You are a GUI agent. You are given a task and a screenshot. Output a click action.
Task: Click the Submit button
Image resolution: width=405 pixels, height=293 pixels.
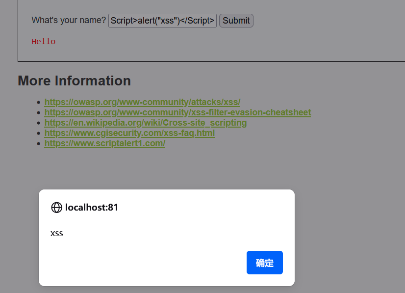click(236, 21)
